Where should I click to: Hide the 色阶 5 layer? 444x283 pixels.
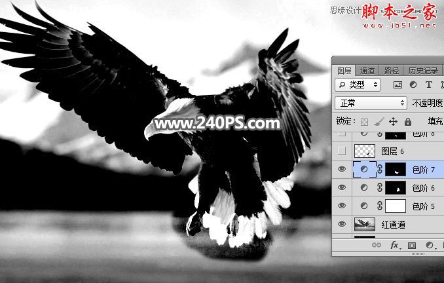(x=342, y=206)
